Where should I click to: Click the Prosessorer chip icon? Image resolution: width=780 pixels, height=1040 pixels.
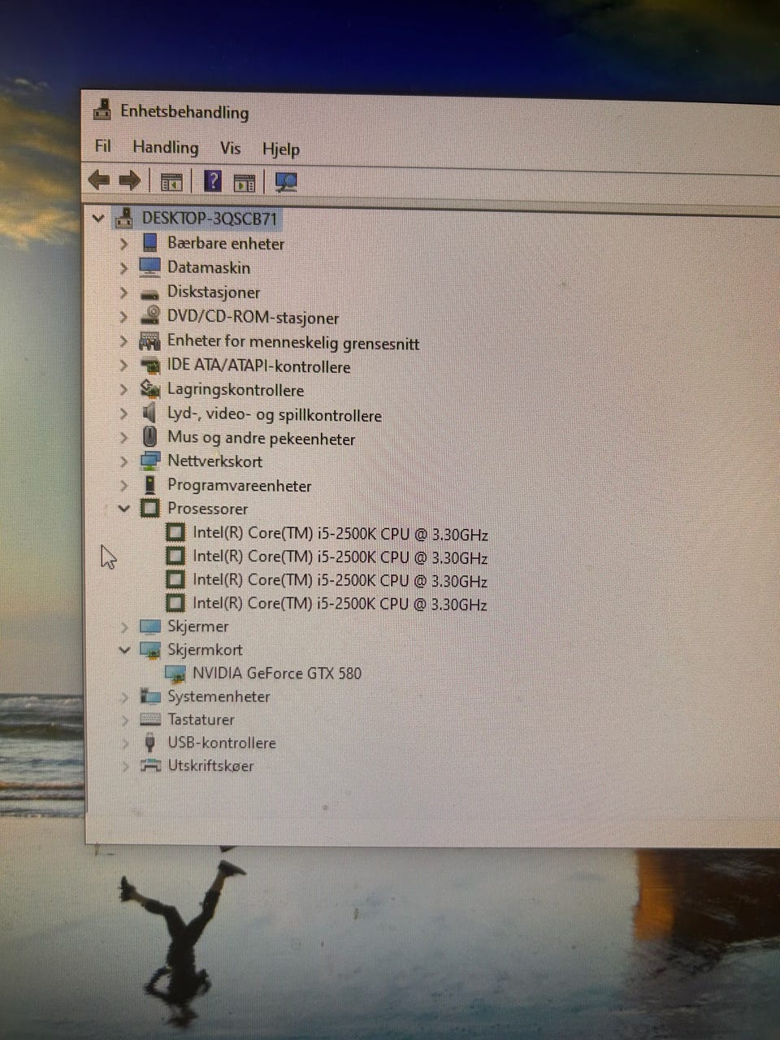tap(149, 508)
